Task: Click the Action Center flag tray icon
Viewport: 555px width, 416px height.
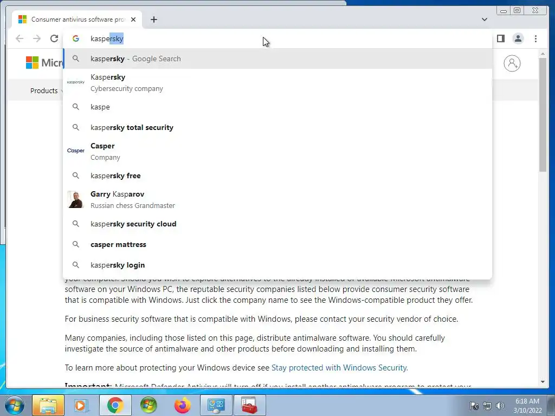Action: pos(474,406)
